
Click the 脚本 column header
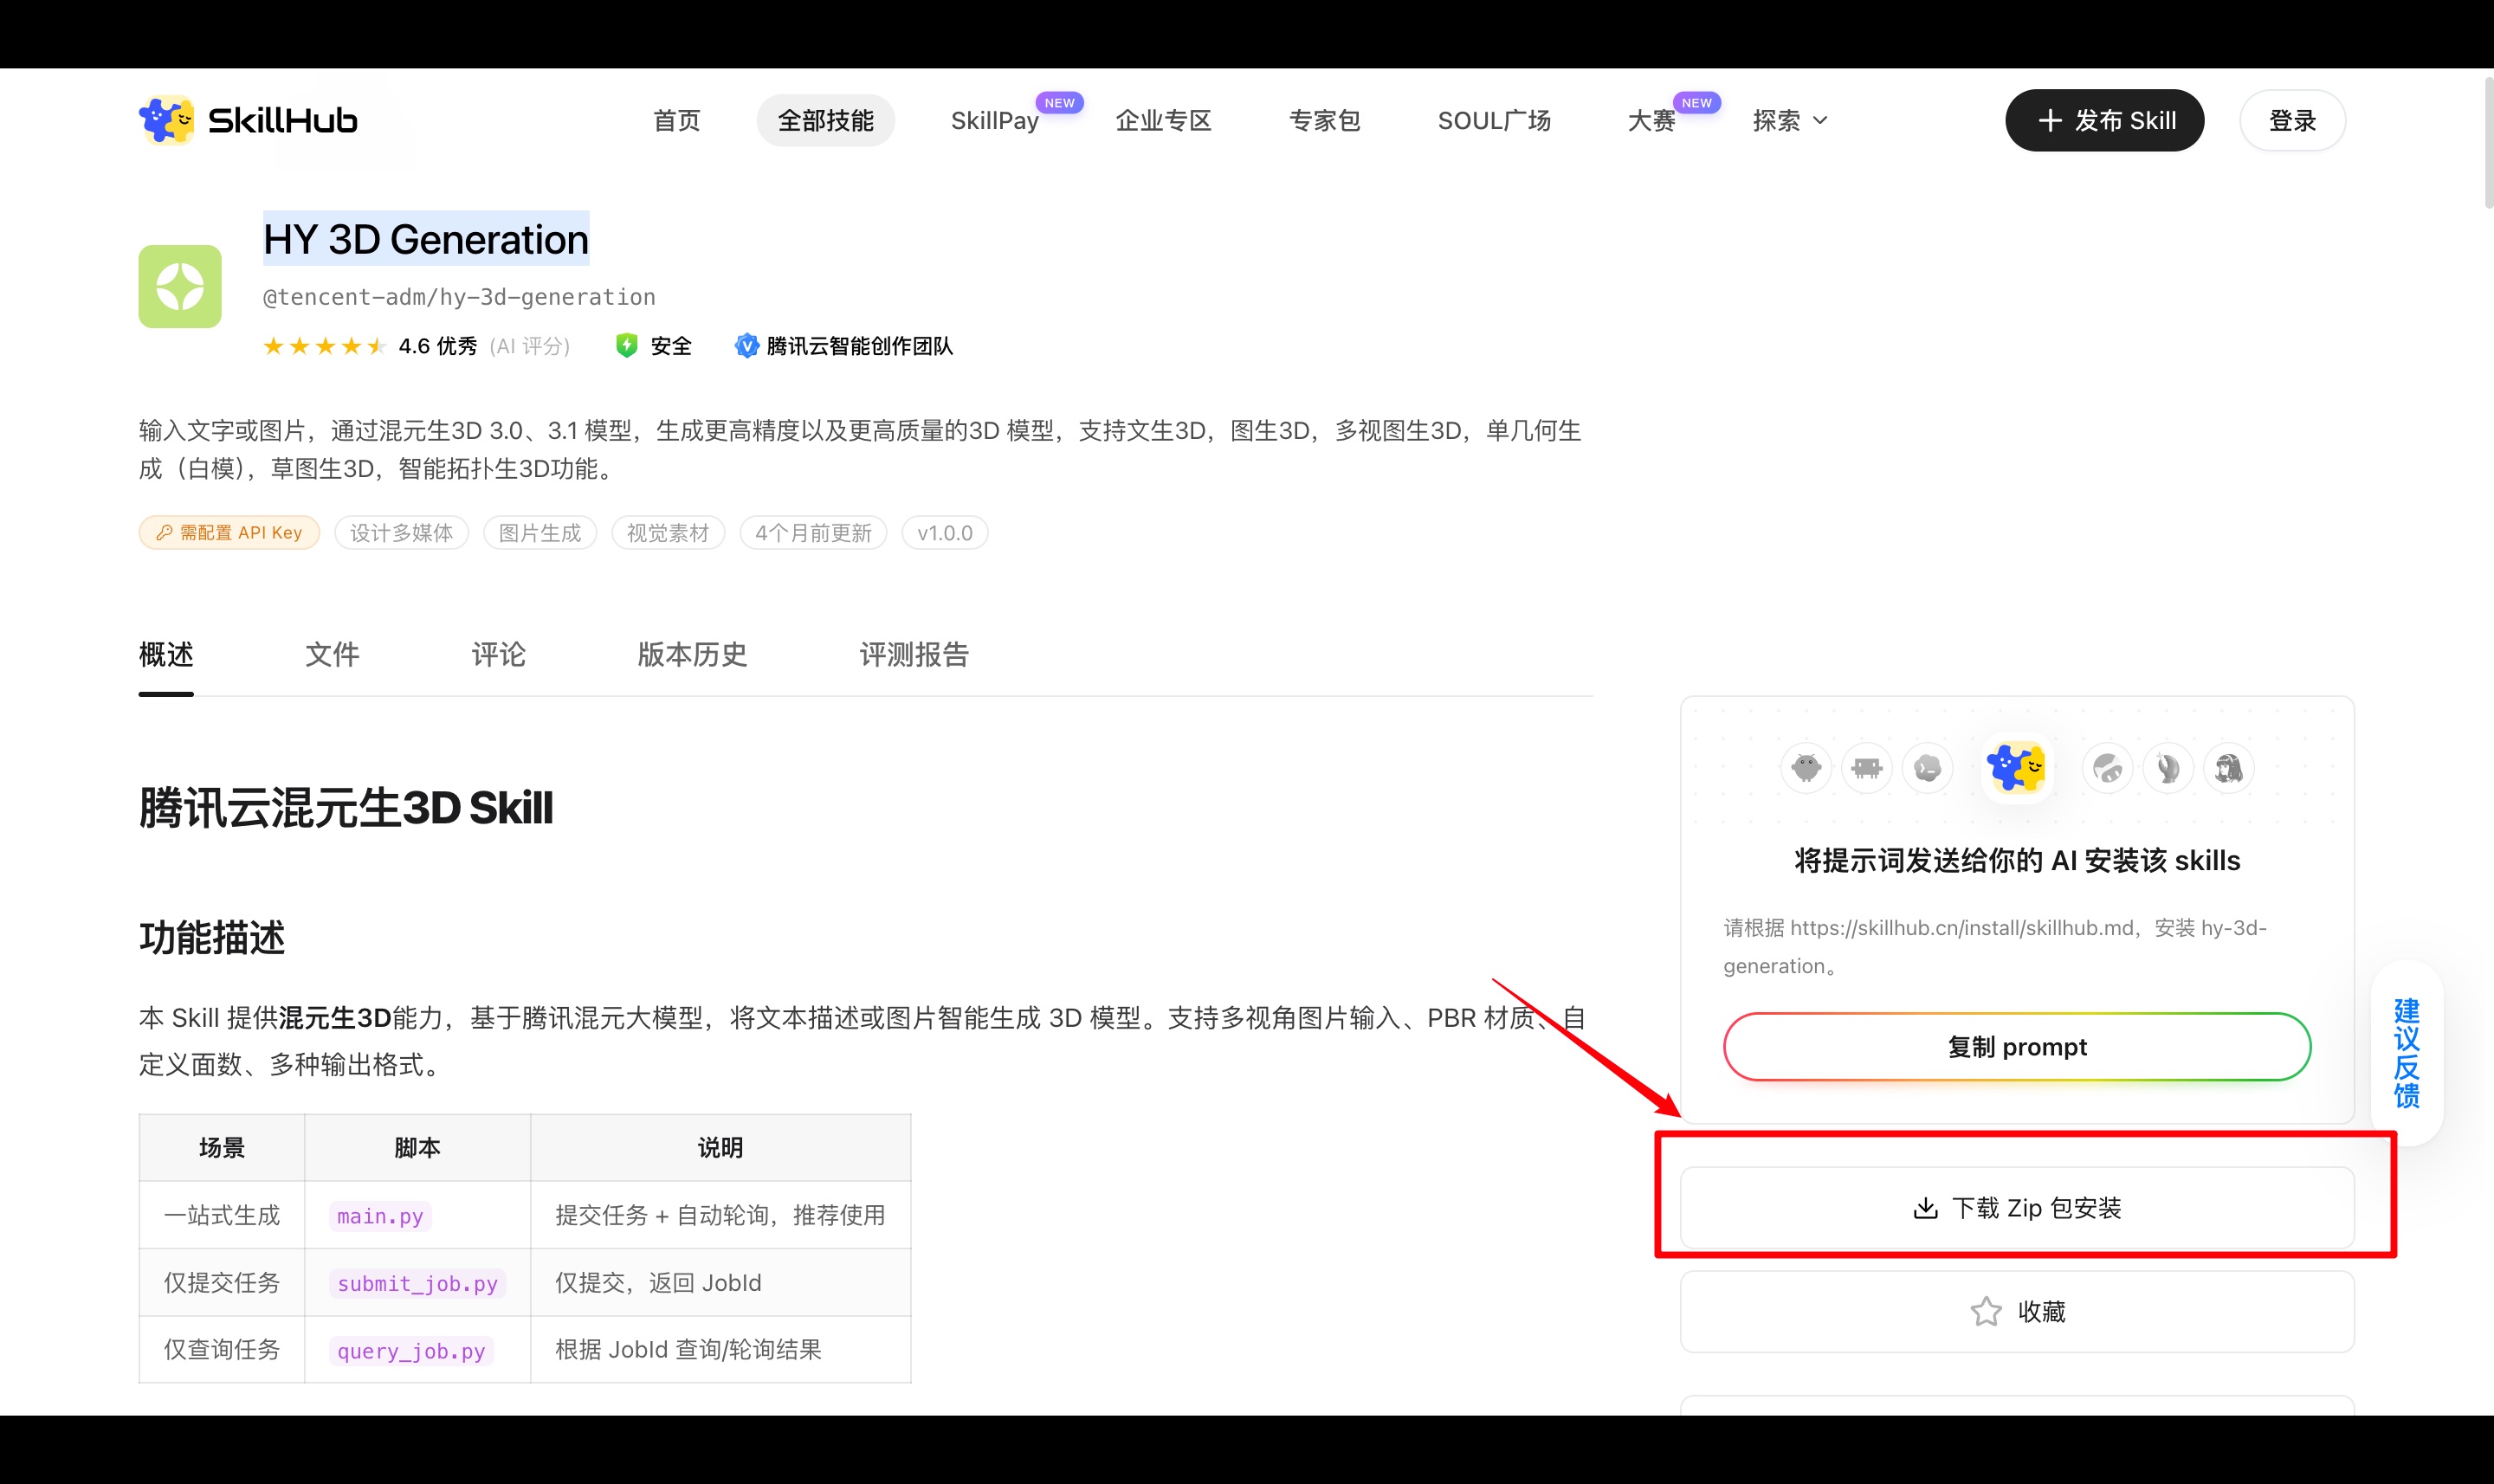pos(417,1148)
